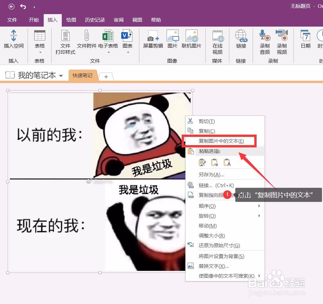Viewport: 323px width, 304px height.
Task: Click the 插入空间 insert space tool
Action: [x=13, y=39]
